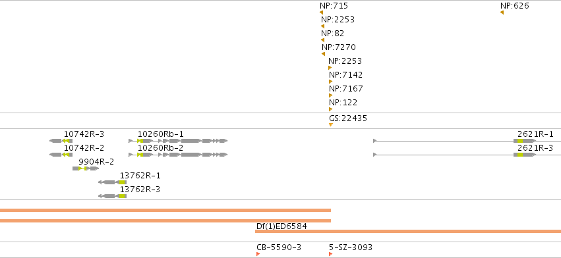Click the 10260Rb-1 label

161,134
